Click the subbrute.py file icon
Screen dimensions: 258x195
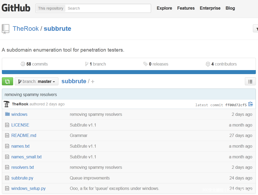7,178
